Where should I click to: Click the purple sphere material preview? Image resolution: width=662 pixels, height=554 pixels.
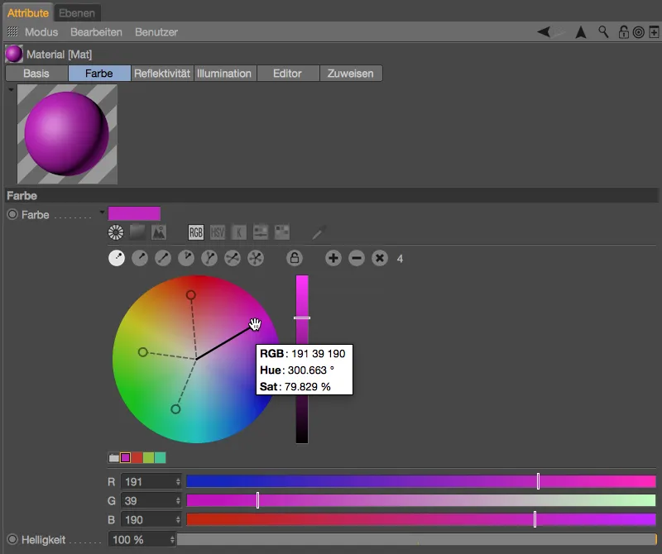coord(67,134)
